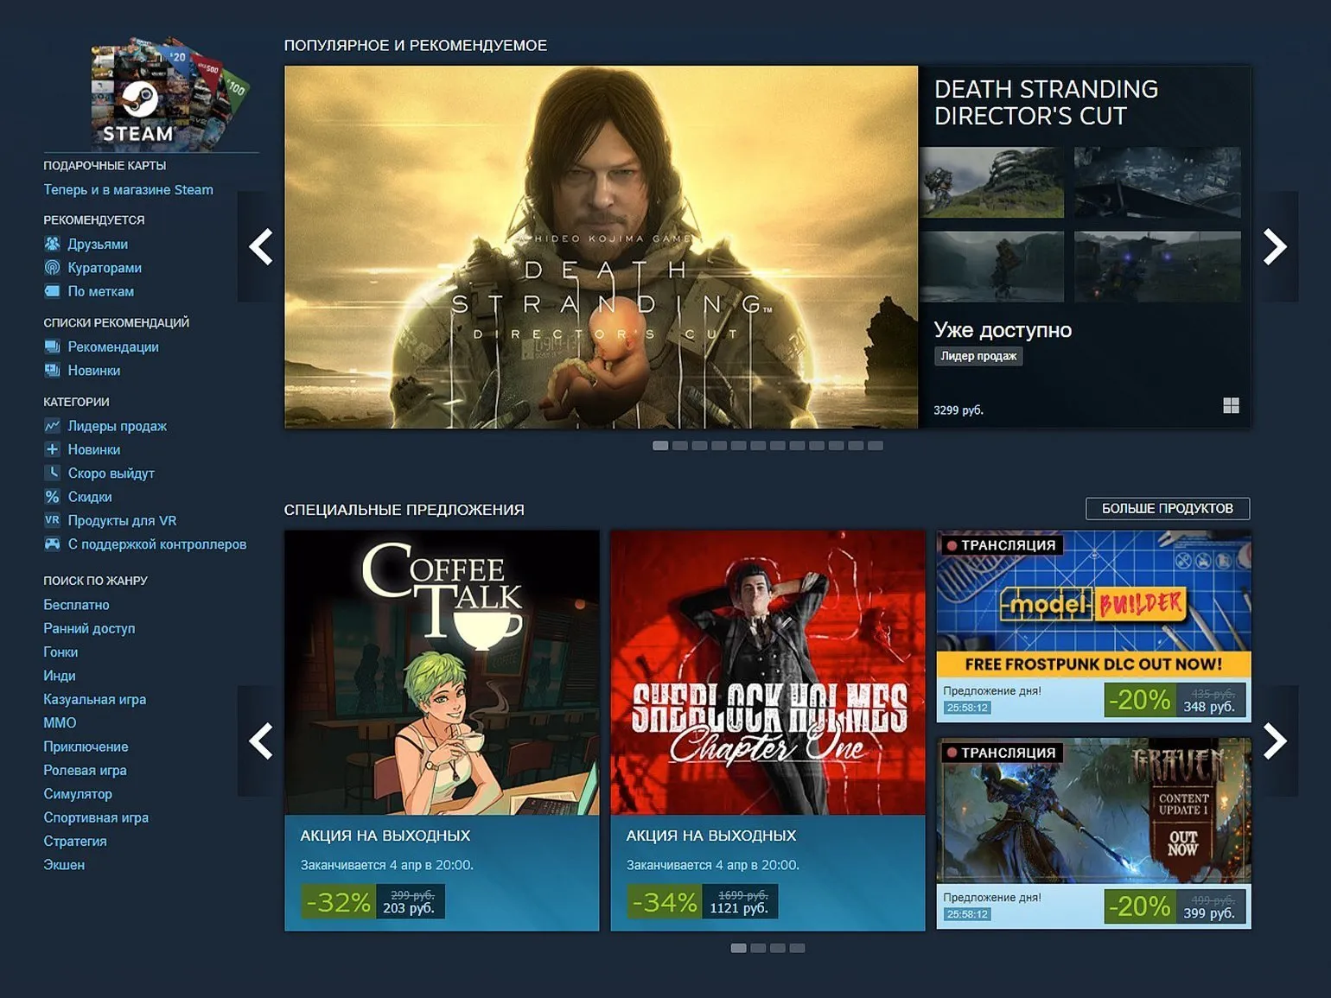The height and width of the screenshot is (998, 1331).
Task: Show previous featured game with left arrow
Action: point(261,247)
